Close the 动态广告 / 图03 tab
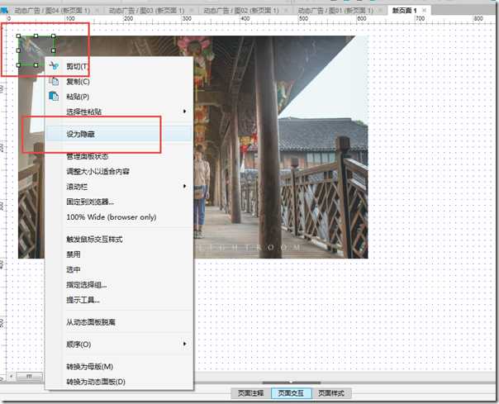499x404 pixels. click(192, 11)
